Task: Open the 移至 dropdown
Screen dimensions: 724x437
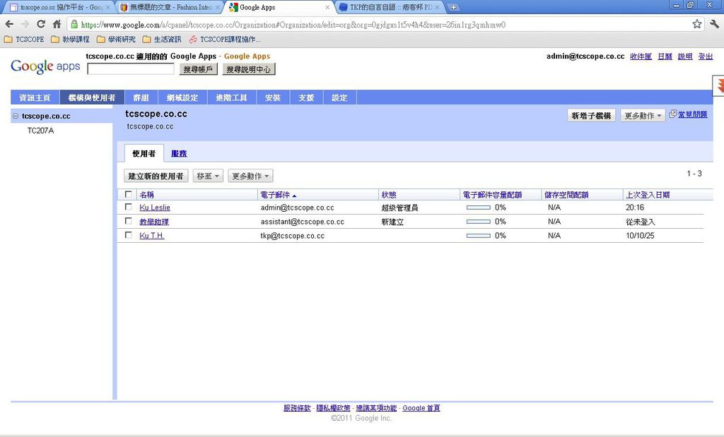Action: [x=208, y=176]
